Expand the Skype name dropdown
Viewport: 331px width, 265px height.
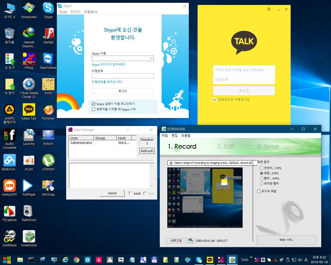click(x=151, y=58)
